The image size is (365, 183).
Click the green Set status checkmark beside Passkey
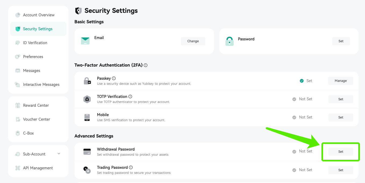(302, 81)
